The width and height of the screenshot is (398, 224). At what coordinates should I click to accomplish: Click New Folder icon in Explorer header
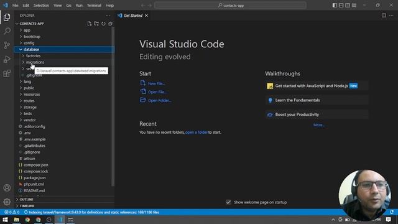pos(96,24)
